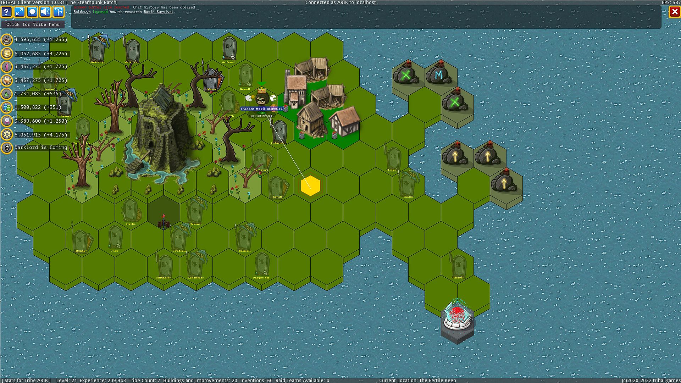
Task: Click the gear cog resource icon
Action: [x=7, y=135]
